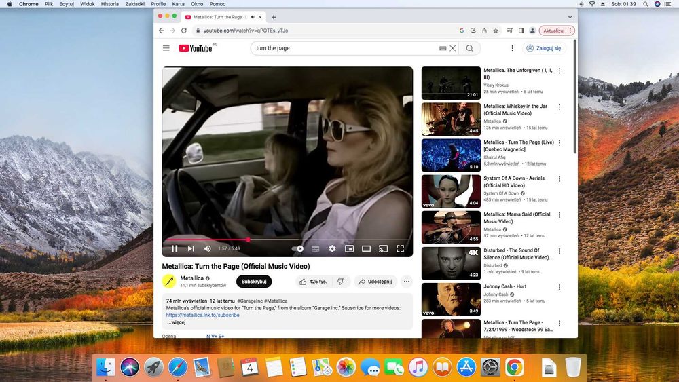Open video settings gear

pyautogui.click(x=332, y=249)
